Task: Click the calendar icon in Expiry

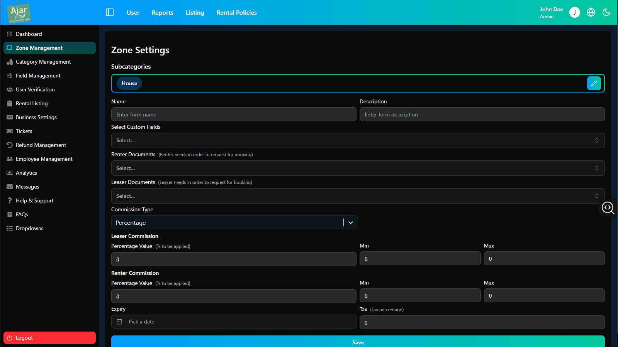Action: click(119, 322)
